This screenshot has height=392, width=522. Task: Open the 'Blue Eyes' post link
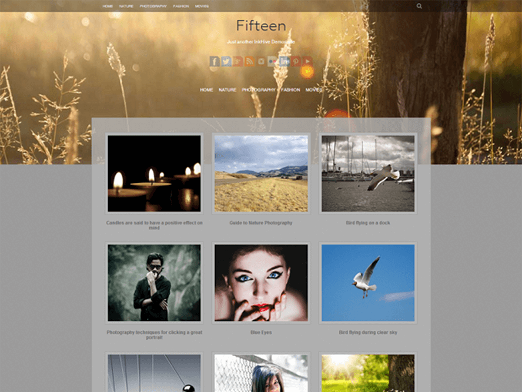coord(261,333)
